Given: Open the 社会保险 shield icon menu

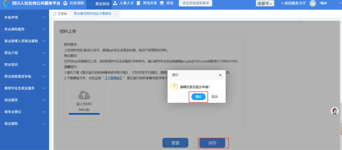Looking at the screenshot, I should [x=65, y=3].
